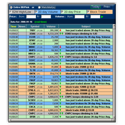The image size is (125, 125).
Task: Select the Entire BB/Pink radio button
Action: 11,7
